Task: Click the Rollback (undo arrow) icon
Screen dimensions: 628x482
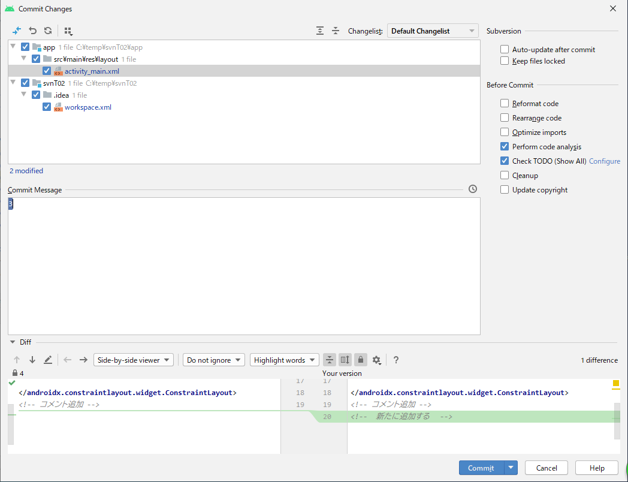Action: pos(33,31)
